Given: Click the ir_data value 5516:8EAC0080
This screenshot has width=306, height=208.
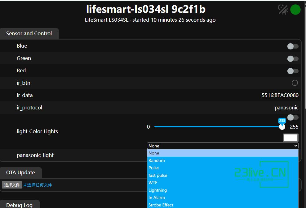Looking at the screenshot, I should click(280, 95).
